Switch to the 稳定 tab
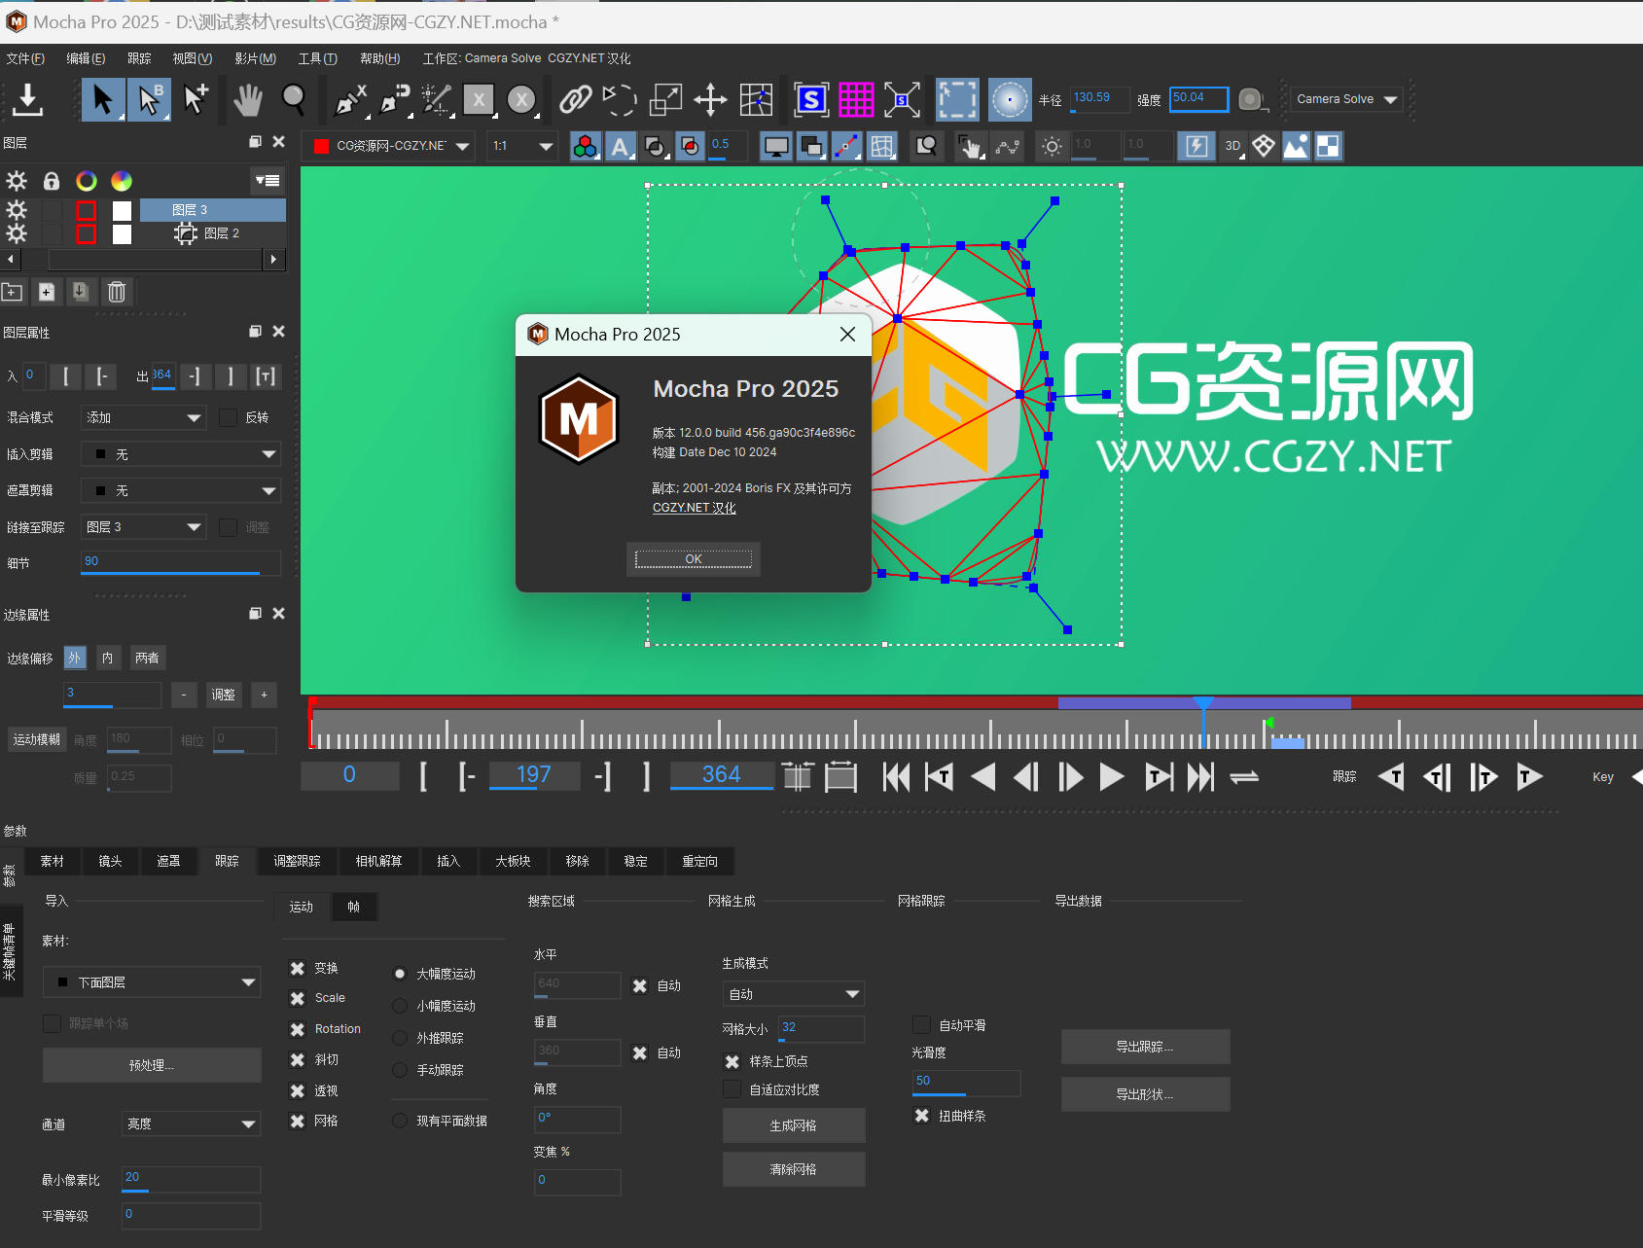 (x=636, y=861)
